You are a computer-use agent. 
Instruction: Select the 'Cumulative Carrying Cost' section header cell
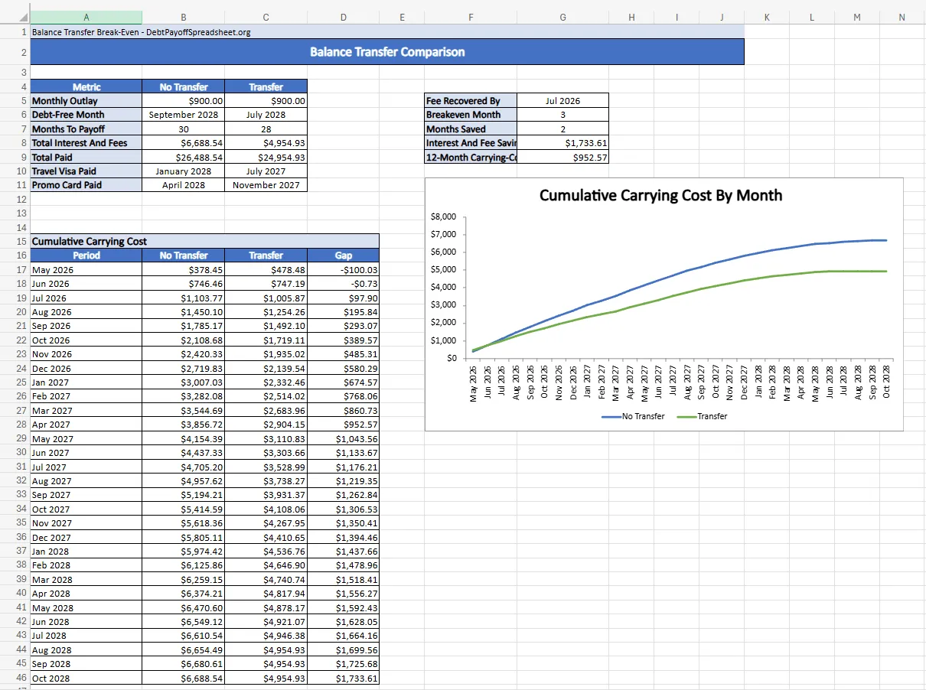point(204,241)
